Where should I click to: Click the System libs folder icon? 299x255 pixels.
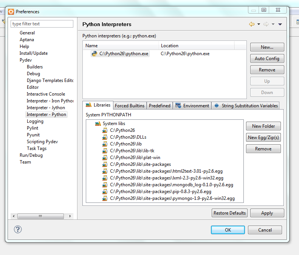[98, 124]
